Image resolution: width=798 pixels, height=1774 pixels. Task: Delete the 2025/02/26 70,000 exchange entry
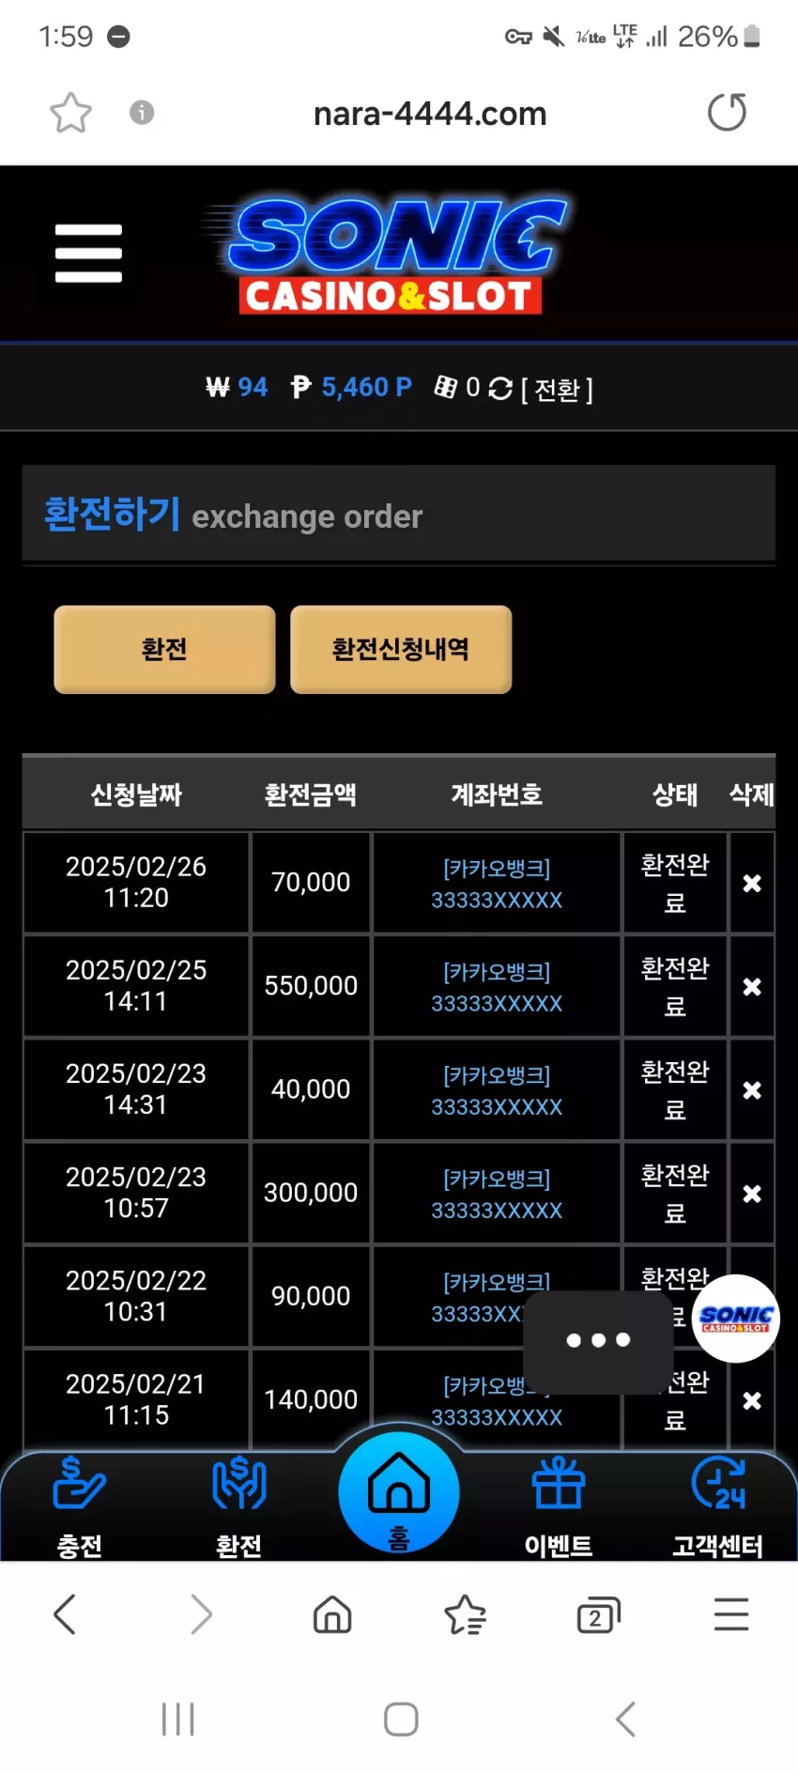[x=752, y=883]
